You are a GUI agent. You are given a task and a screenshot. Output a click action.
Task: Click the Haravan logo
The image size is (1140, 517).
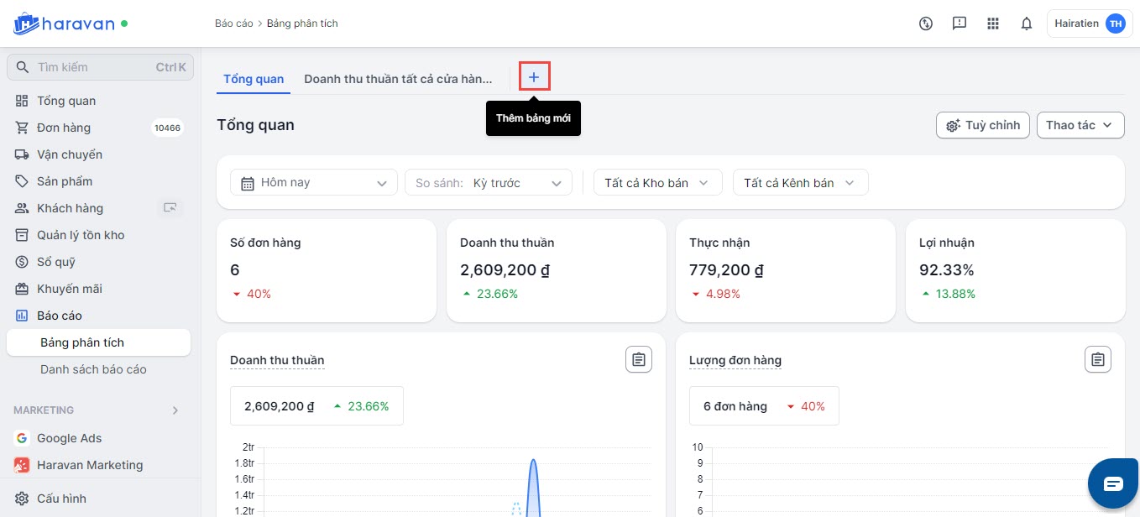[63, 23]
